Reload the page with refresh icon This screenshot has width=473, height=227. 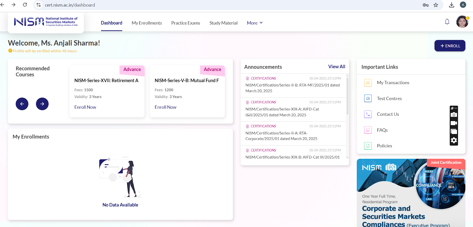(25, 5)
